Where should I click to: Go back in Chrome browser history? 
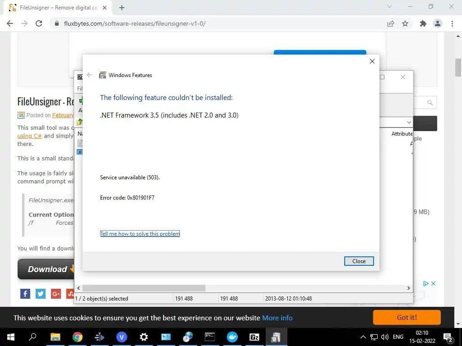10,23
